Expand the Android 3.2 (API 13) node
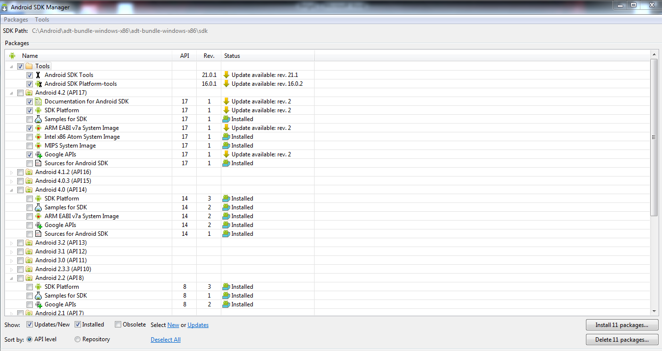 tap(12, 243)
